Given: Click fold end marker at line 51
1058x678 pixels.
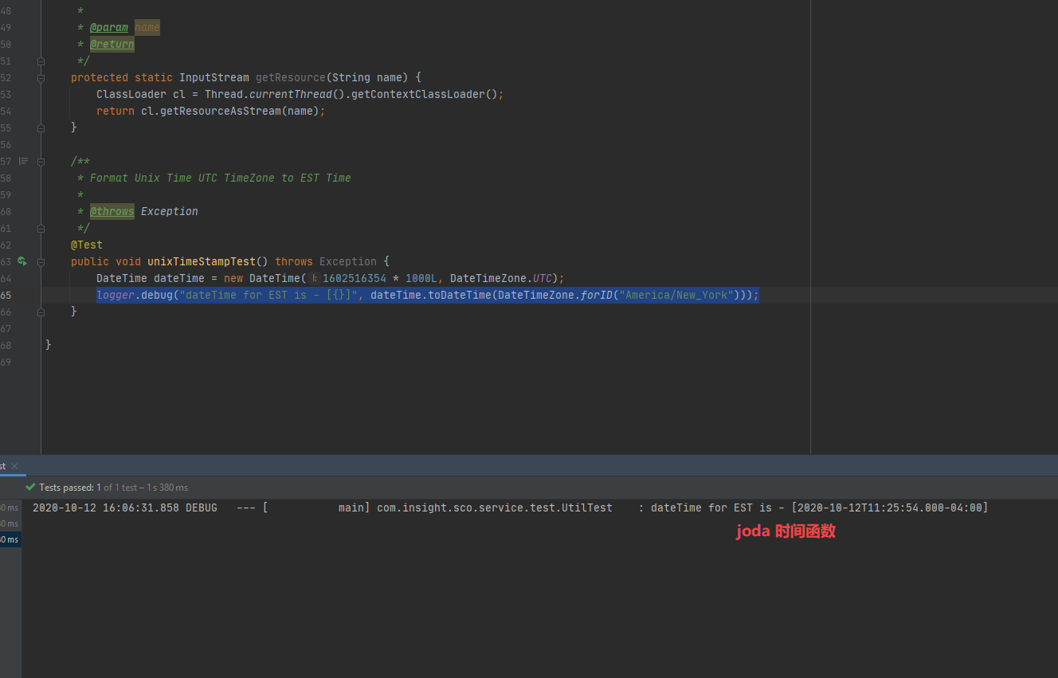Looking at the screenshot, I should (41, 61).
